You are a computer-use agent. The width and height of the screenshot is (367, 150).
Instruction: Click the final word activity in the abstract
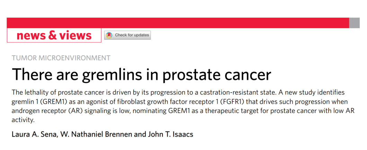[x=23, y=120]
